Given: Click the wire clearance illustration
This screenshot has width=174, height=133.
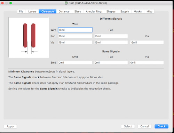Looking at the screenshot, I should pos(29,38).
